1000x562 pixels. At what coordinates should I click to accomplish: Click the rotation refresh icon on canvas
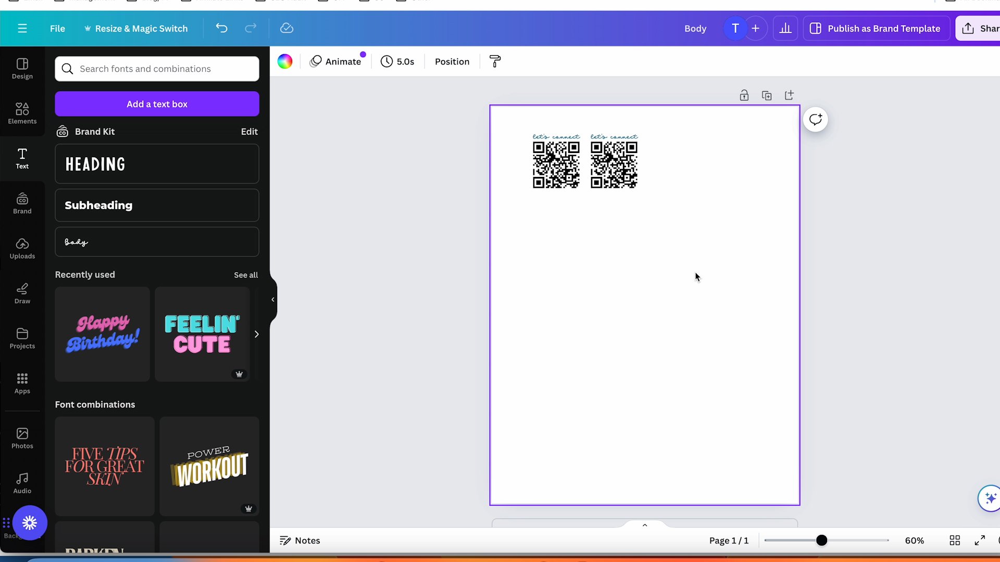(x=817, y=119)
